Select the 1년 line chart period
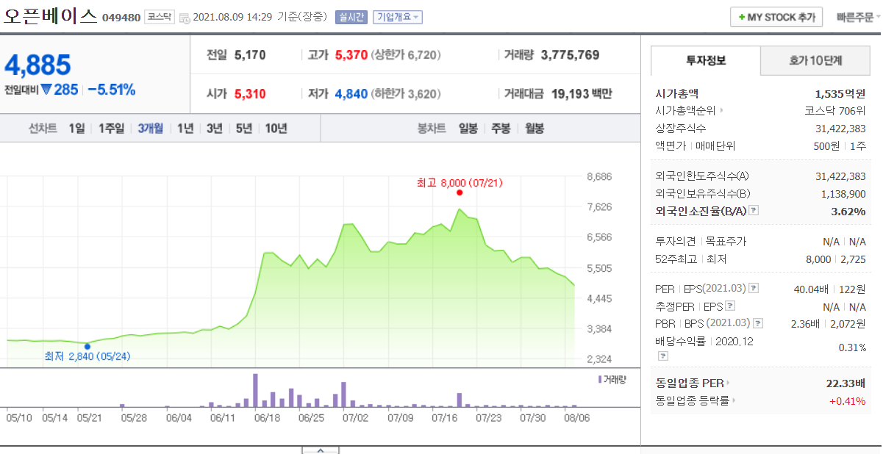883x454 pixels. point(185,129)
